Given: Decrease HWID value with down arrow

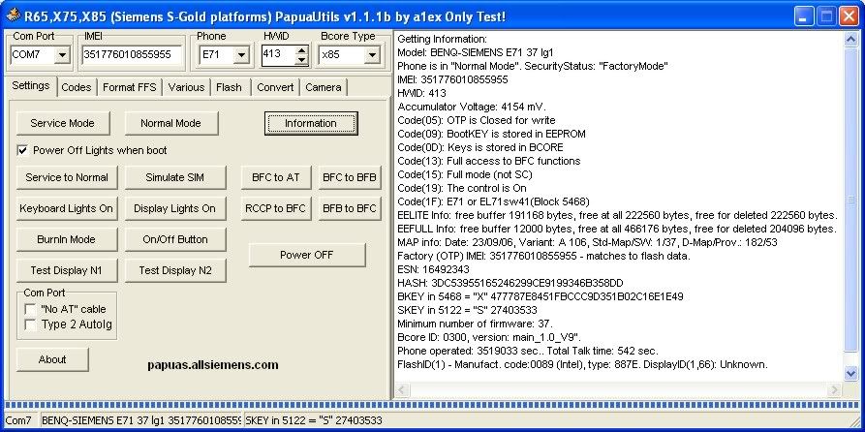Looking at the screenshot, I should pos(301,60).
